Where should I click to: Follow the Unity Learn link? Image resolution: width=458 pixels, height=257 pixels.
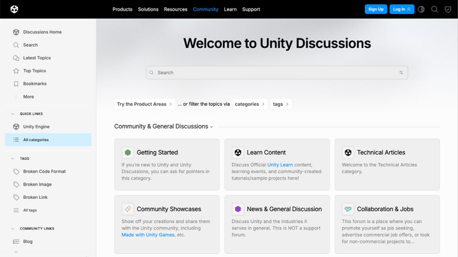click(x=280, y=165)
